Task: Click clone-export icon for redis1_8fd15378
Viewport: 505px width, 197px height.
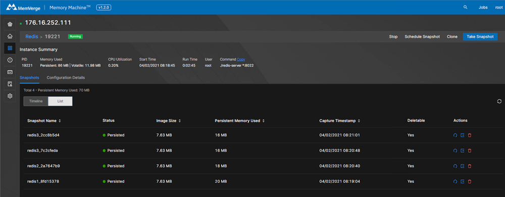Action: click(462, 181)
